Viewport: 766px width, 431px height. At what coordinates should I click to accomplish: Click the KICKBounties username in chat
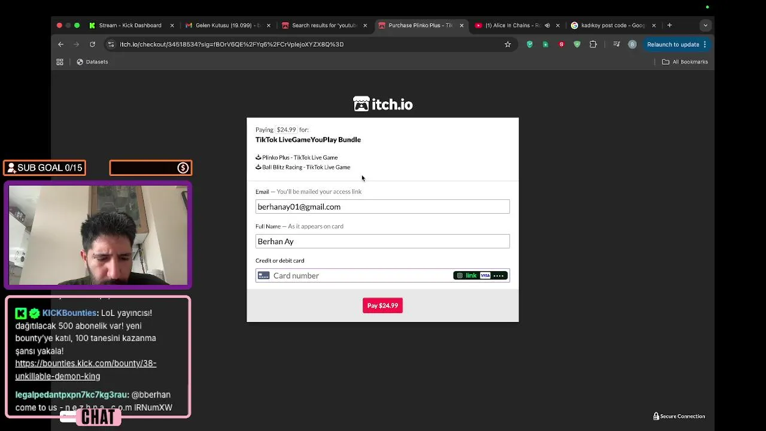(x=69, y=313)
